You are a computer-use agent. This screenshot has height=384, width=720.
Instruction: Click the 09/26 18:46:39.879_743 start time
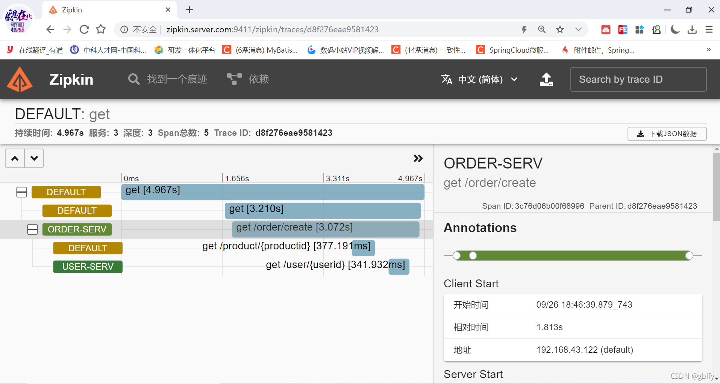(x=584, y=305)
